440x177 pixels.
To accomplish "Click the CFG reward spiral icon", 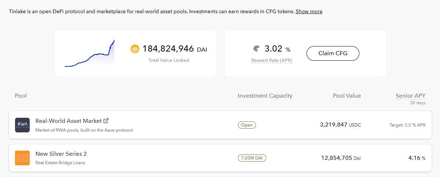I will [x=256, y=49].
